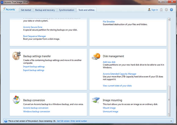Open Acronis backup conversion
This screenshot has height=125, width=177.
coord(36,108)
